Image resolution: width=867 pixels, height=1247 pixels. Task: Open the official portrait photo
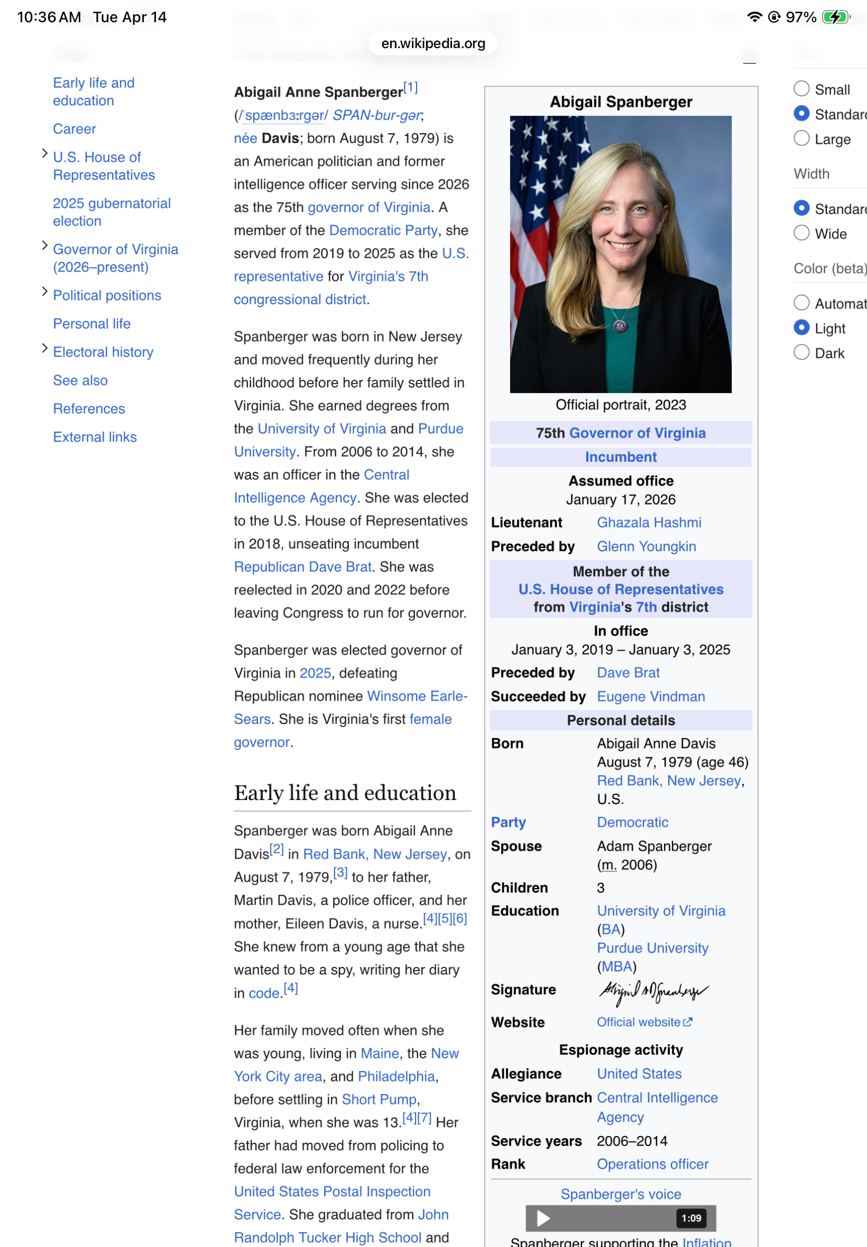click(620, 254)
